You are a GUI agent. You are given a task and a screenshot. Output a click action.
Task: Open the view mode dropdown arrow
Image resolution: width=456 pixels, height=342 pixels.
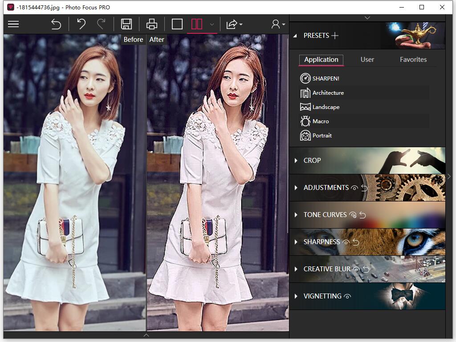[x=212, y=24]
